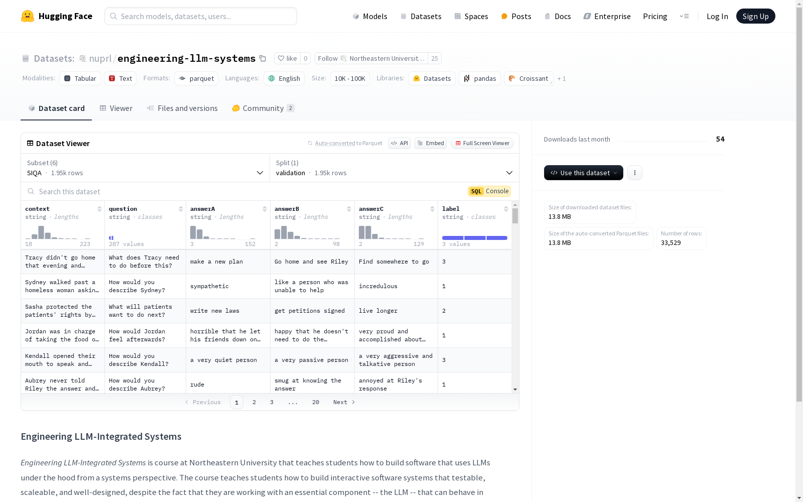803x502 pixels.
Task: Sort by the answerA column sort icon
Action: click(264, 209)
